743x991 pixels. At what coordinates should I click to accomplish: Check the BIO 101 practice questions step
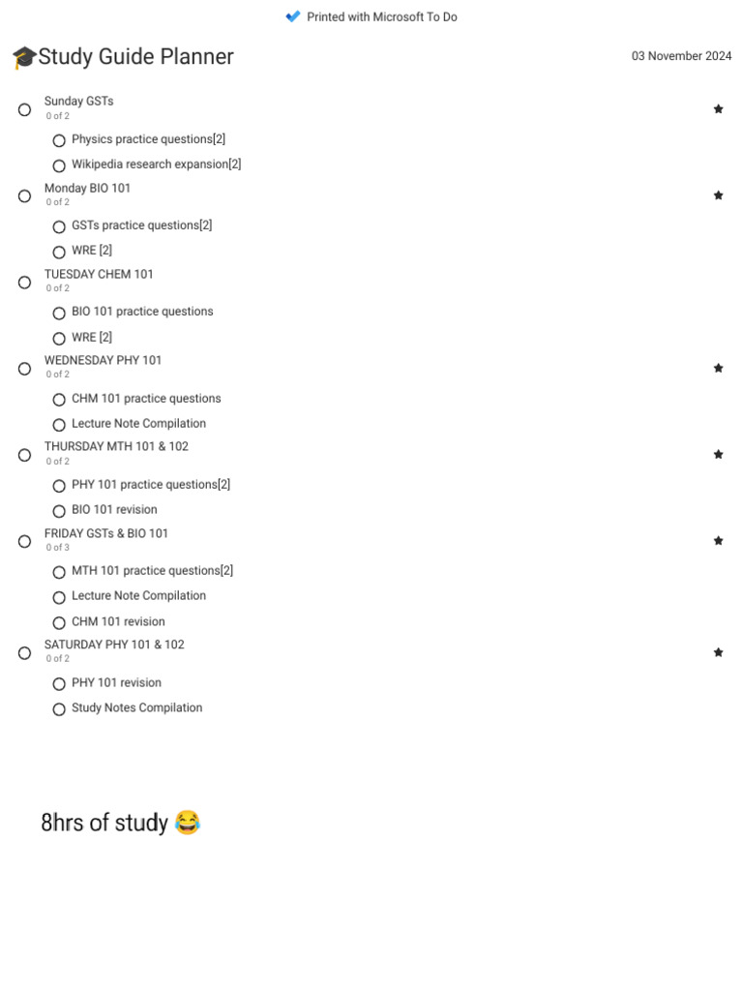click(59, 313)
